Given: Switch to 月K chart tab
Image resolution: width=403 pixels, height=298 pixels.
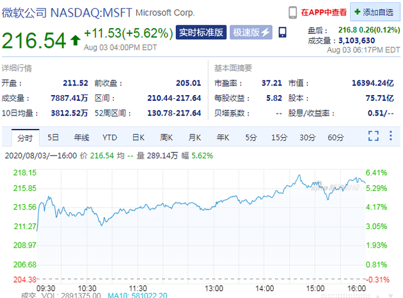Looking at the screenshot, I should coord(195,137).
